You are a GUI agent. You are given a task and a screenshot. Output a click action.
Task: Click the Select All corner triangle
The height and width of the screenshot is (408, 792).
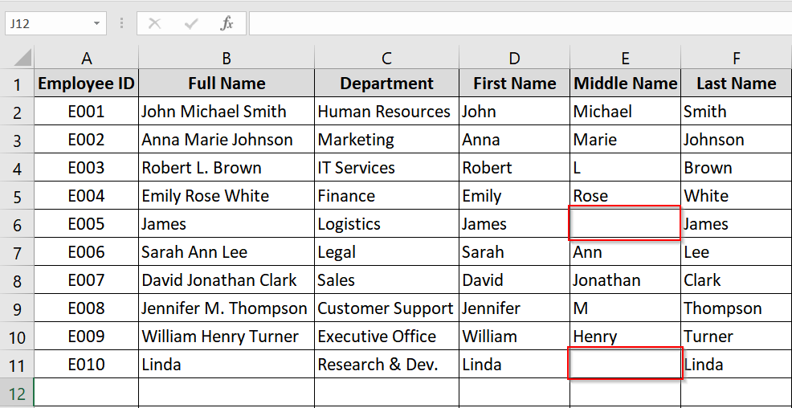22,58
